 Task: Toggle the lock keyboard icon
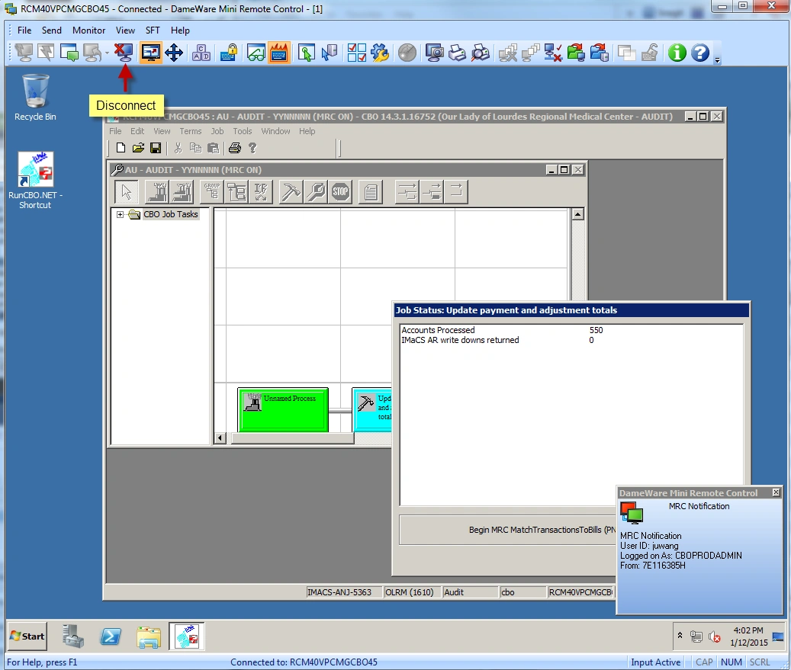click(229, 53)
